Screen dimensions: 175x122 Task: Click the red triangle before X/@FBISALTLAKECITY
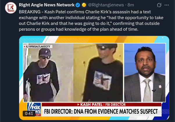click(25, 47)
